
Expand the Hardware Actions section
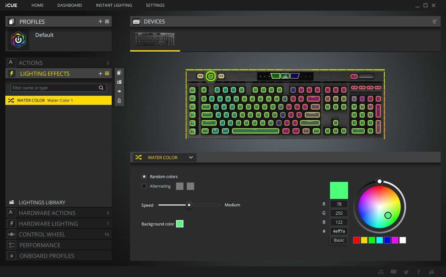[x=47, y=213]
